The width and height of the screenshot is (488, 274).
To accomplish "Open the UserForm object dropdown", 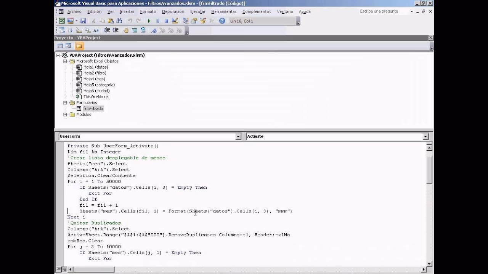I will tap(238, 136).
